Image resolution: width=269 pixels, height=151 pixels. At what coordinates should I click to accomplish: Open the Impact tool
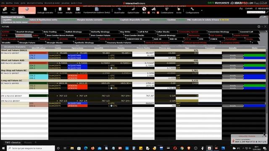(x=13, y=10)
